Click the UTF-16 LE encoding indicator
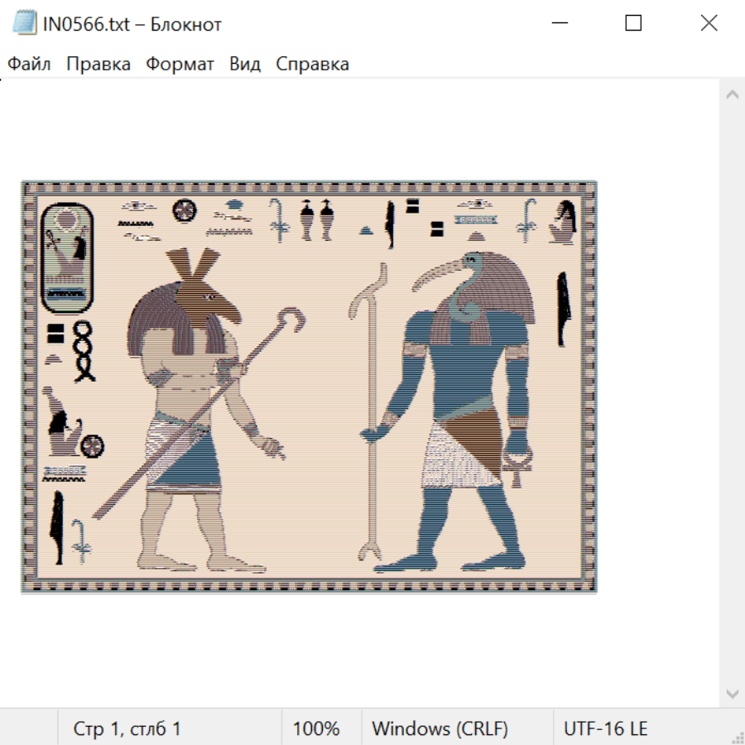This screenshot has width=745, height=745. pos(605,728)
